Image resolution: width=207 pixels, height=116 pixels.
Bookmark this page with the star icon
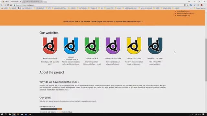pos(188,5)
